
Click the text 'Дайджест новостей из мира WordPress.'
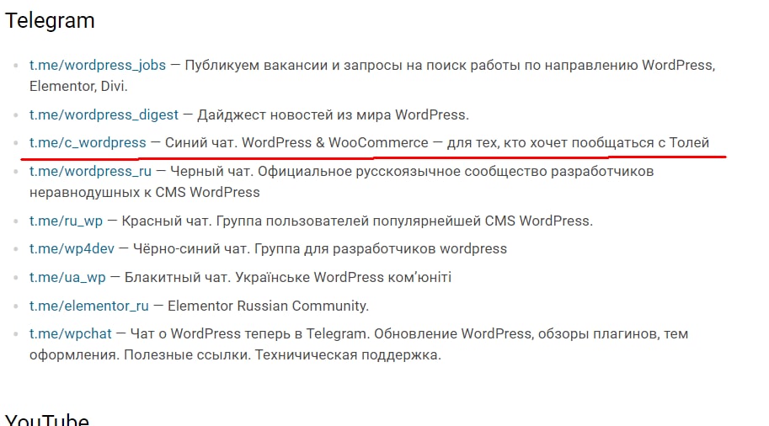click(x=333, y=114)
